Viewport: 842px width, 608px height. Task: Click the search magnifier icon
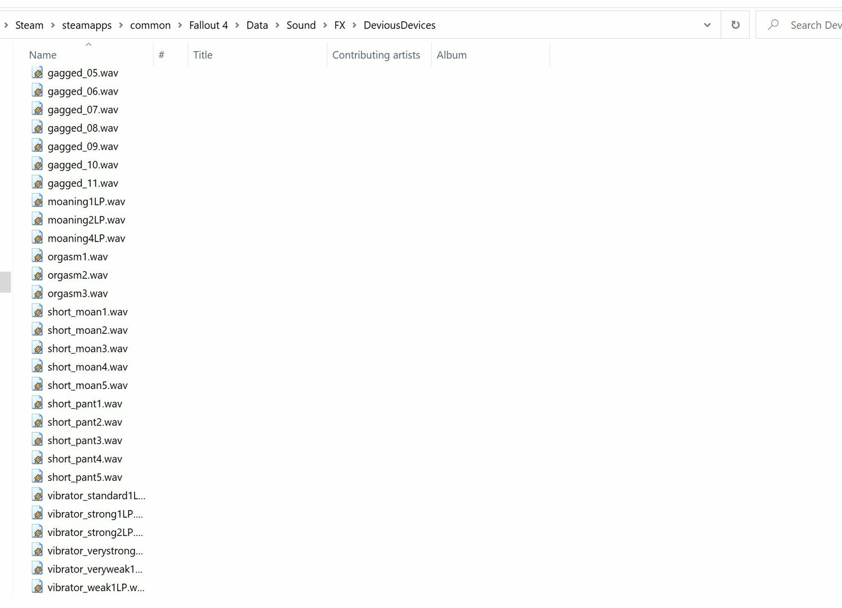point(773,25)
